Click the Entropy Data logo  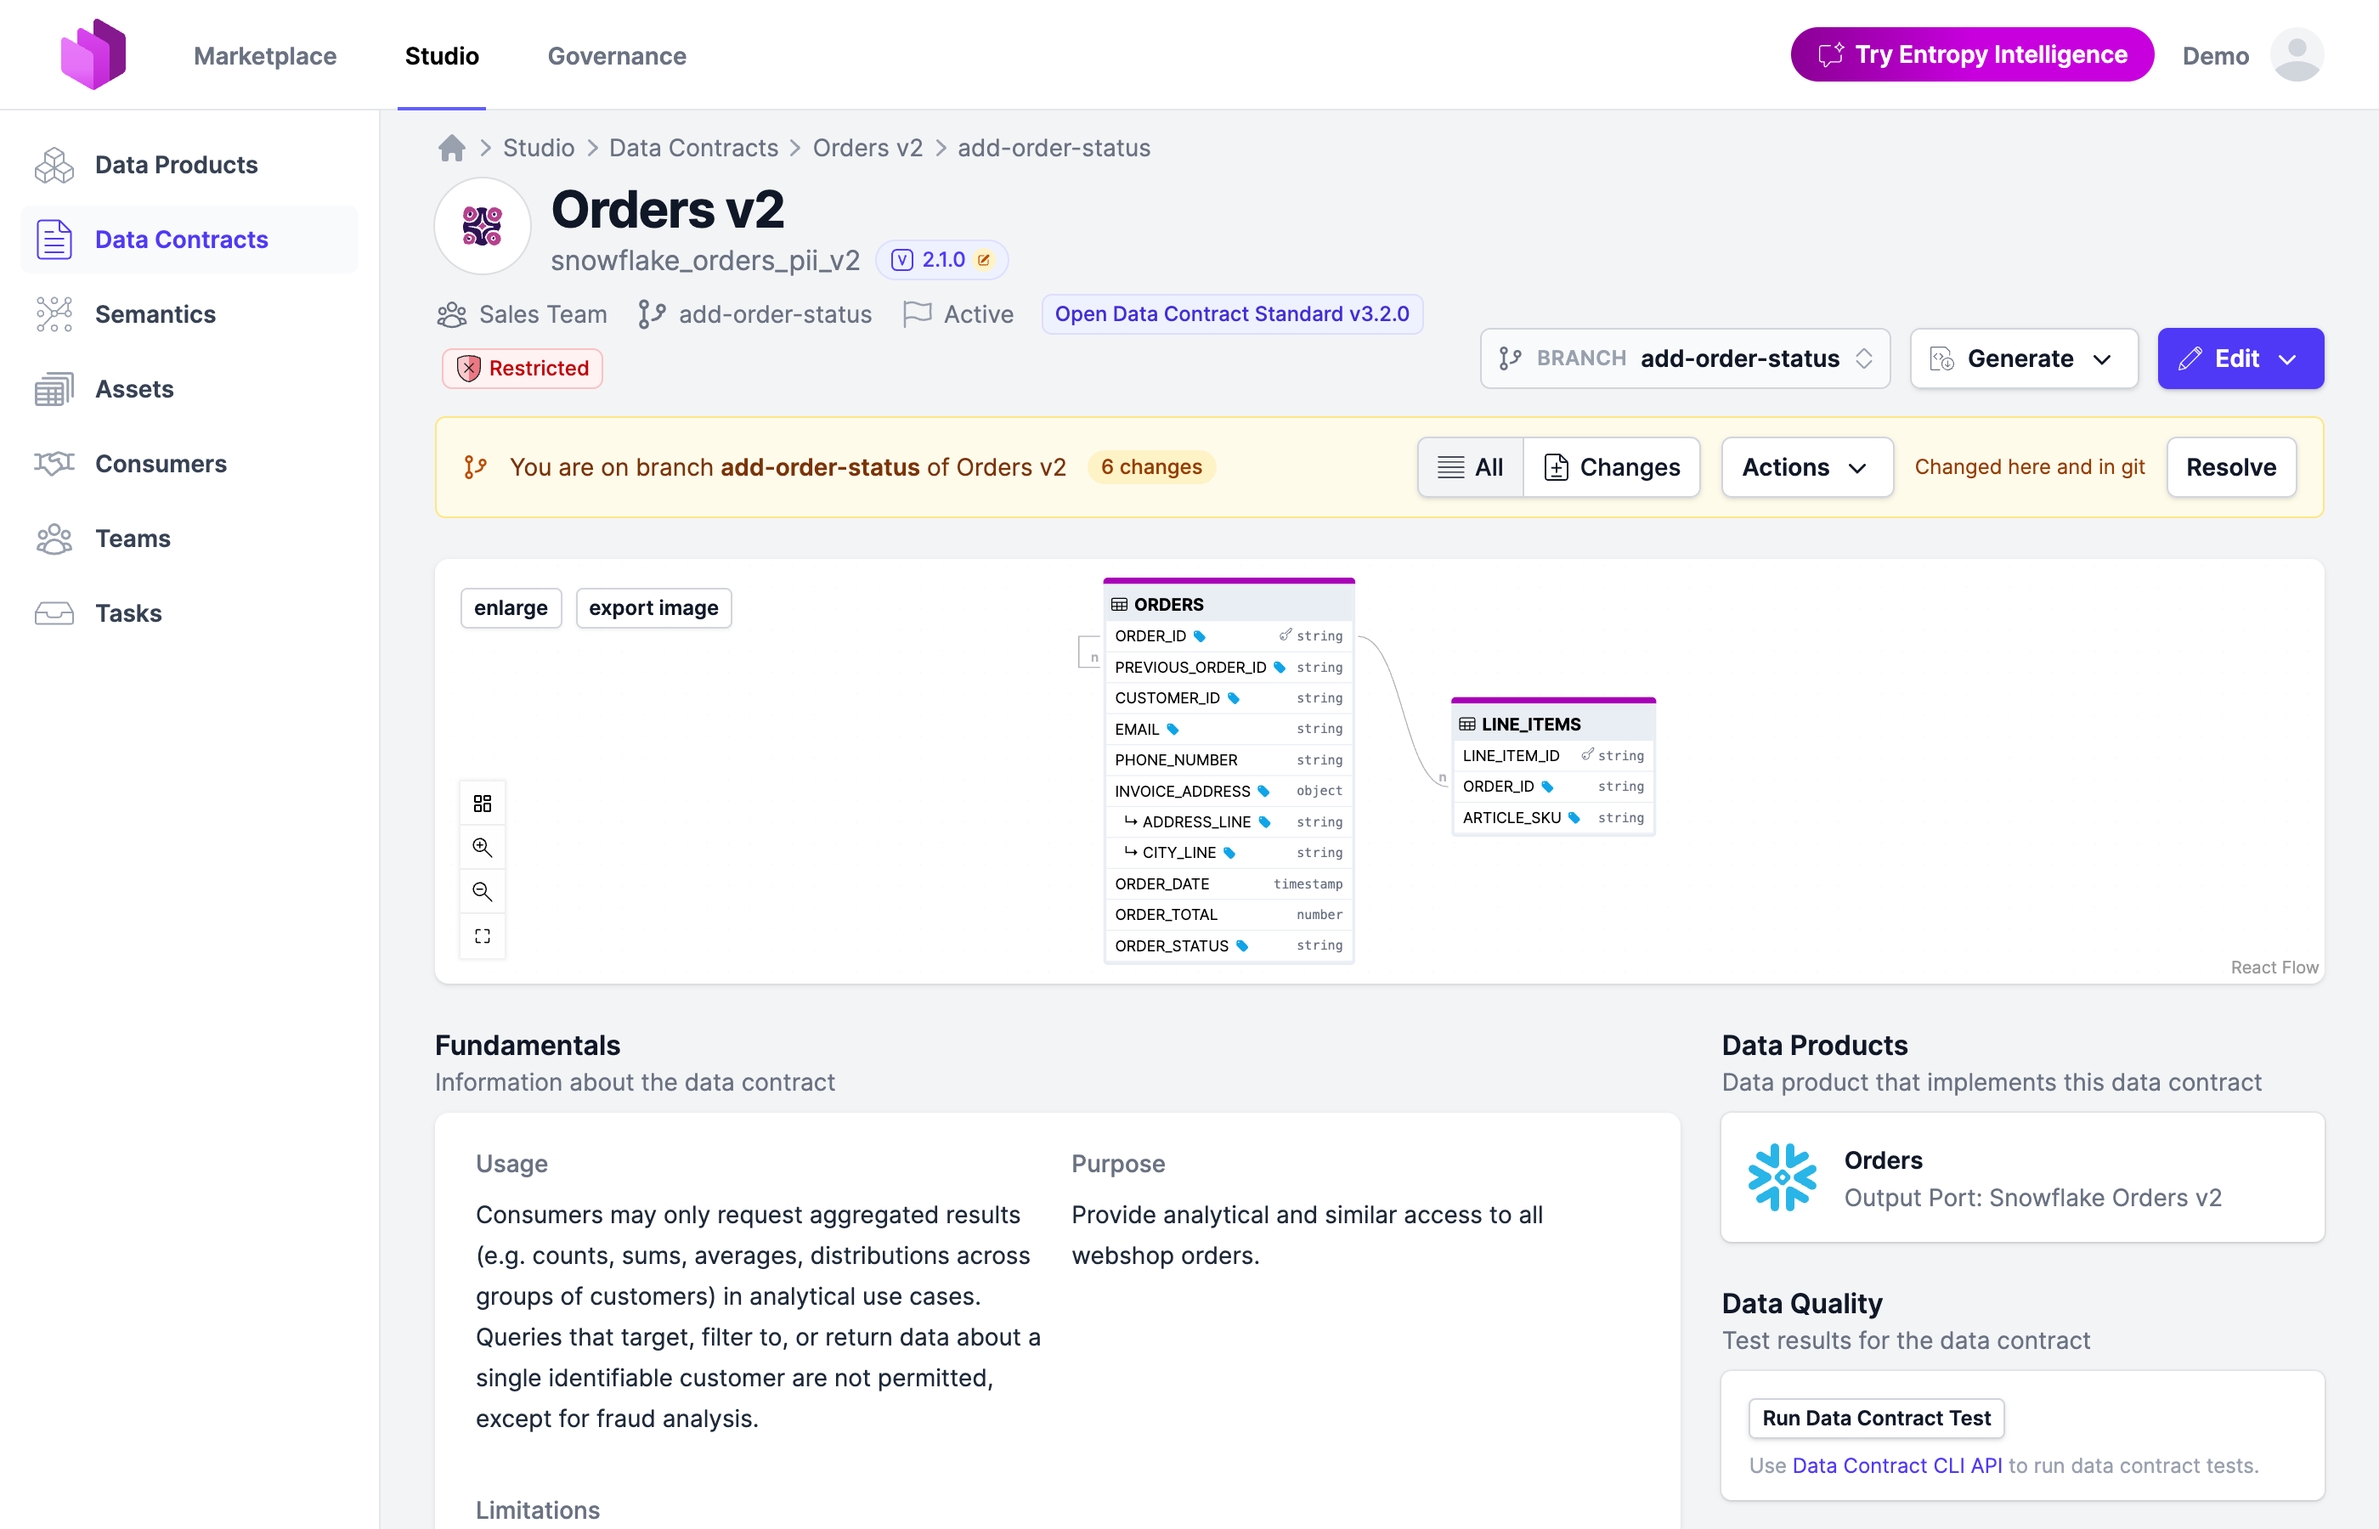[93, 54]
